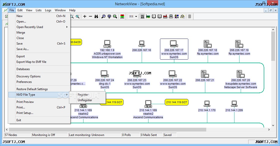Click the horizontal scrollbar right arrow
The height and width of the screenshot is (146, 280).
tap(269, 129)
